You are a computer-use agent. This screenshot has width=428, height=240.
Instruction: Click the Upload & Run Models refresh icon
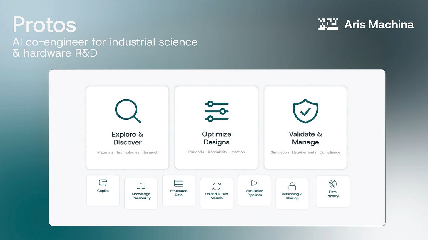pyautogui.click(x=217, y=186)
